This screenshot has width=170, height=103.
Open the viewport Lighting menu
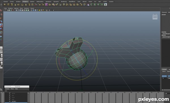[x=16, y=8]
